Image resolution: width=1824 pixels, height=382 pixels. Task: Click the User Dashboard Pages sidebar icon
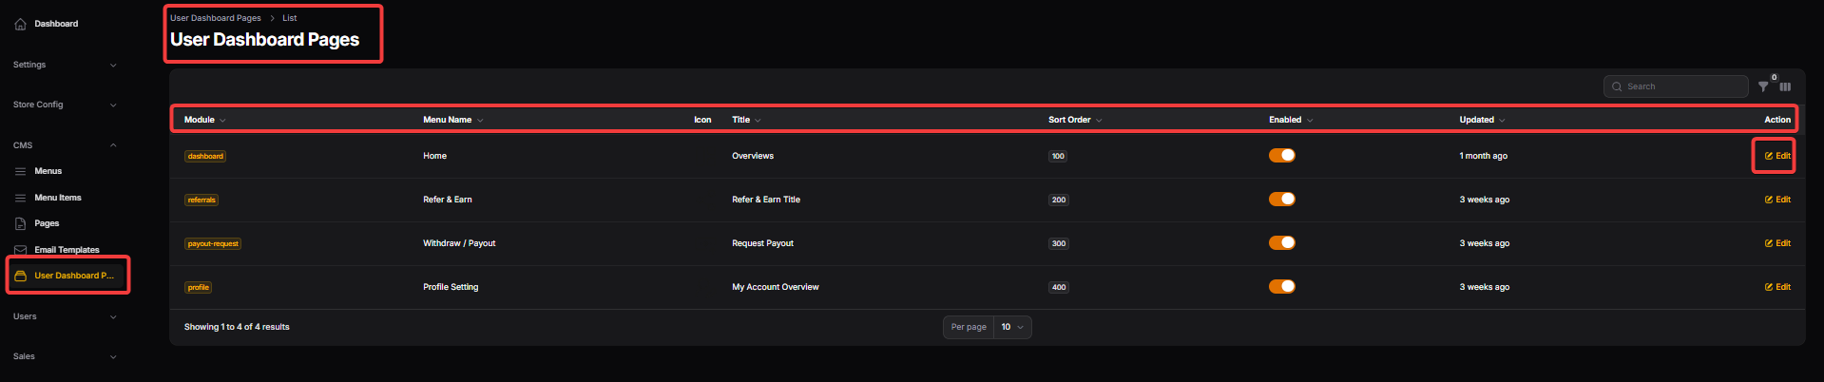coord(20,276)
